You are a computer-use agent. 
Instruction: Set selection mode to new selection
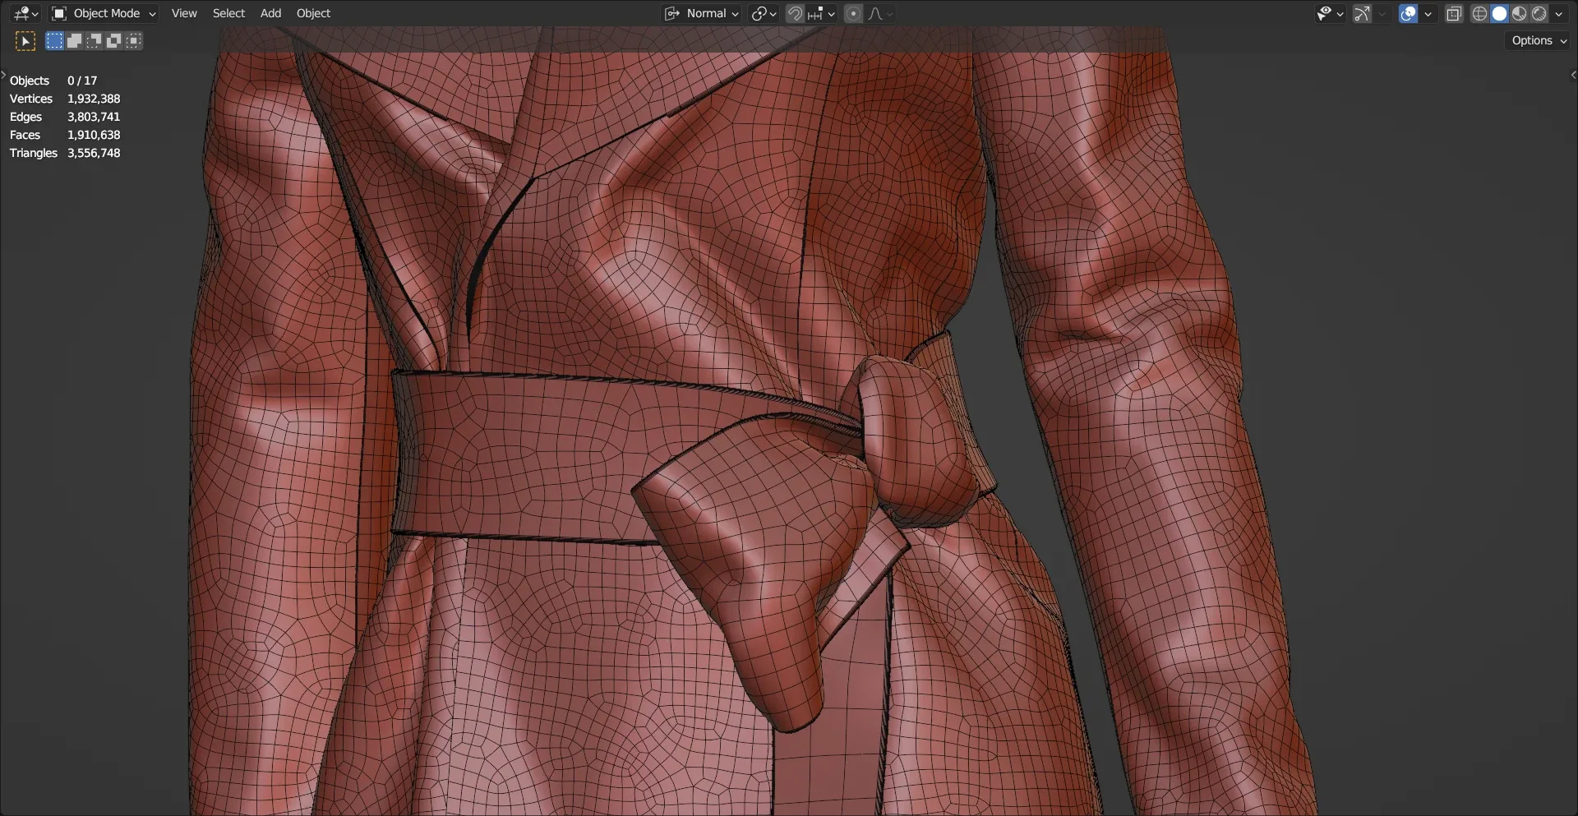coord(54,40)
